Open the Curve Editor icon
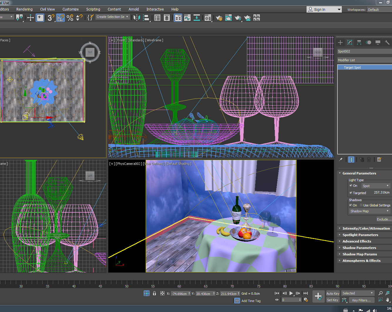 pos(187,18)
